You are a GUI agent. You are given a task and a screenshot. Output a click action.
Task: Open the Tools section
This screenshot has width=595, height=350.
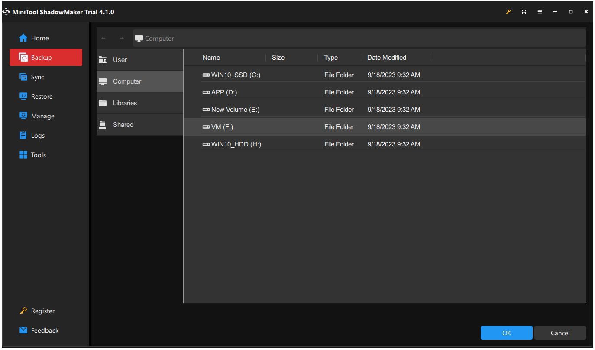(46, 155)
